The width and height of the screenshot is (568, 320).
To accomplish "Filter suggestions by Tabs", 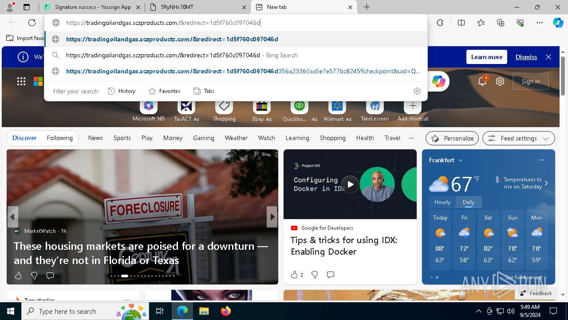I will tap(204, 91).
